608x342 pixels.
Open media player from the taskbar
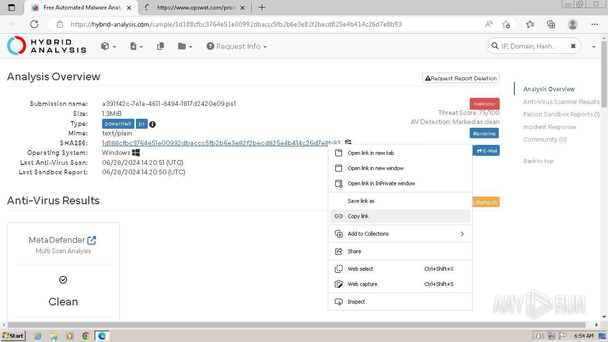70,336
